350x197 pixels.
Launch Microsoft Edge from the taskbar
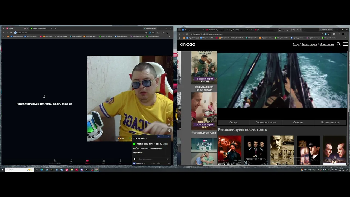point(42,170)
